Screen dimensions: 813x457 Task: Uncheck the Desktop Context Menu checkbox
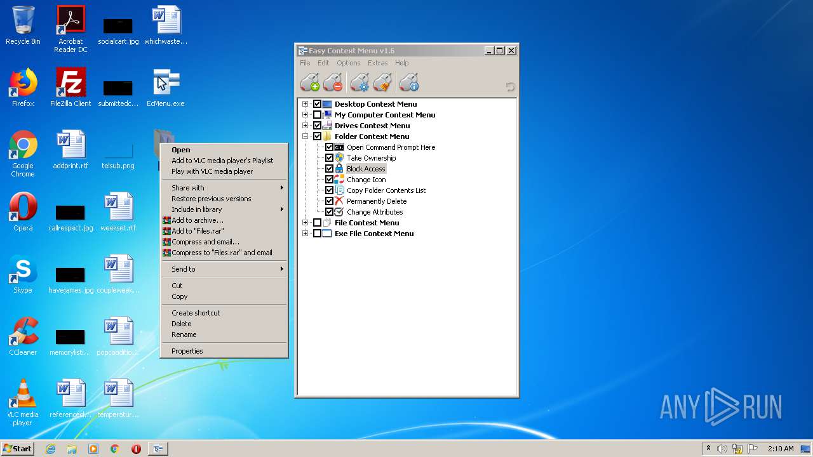[318, 104]
